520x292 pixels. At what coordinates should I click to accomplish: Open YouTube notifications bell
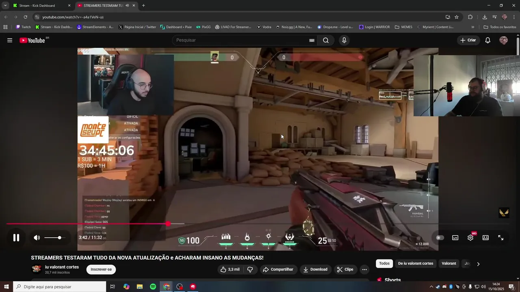(488, 40)
